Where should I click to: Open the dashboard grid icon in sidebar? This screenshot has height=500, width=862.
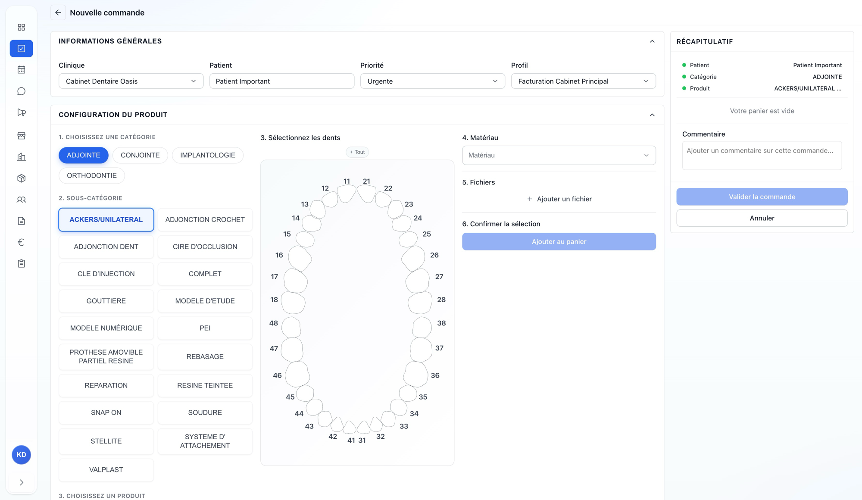pos(21,27)
